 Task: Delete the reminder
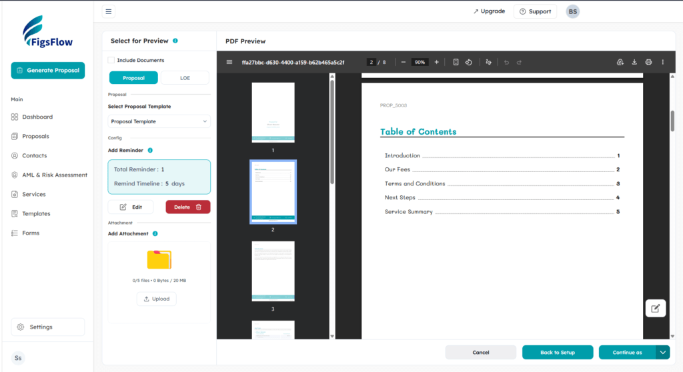click(187, 207)
